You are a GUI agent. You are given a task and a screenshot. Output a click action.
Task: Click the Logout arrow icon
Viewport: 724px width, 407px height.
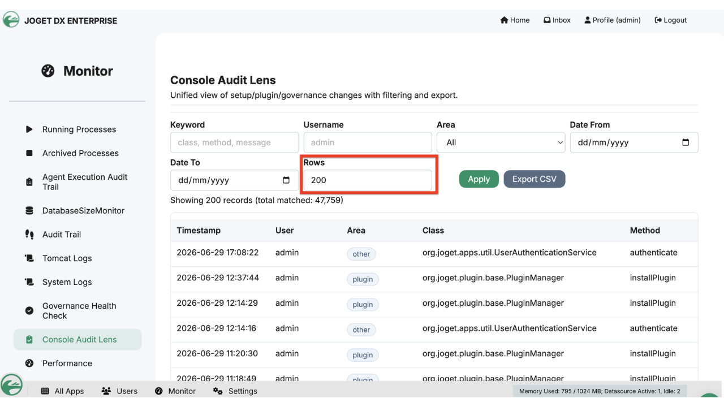658,20
